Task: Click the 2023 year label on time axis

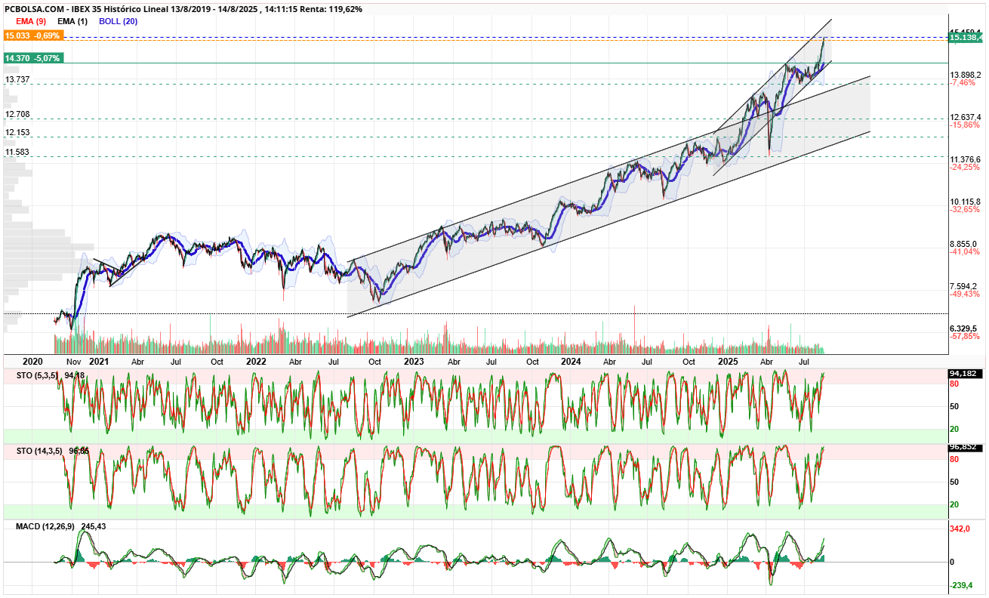Action: tap(414, 362)
